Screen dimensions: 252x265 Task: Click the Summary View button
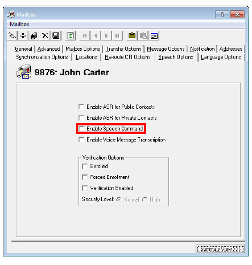220,248
